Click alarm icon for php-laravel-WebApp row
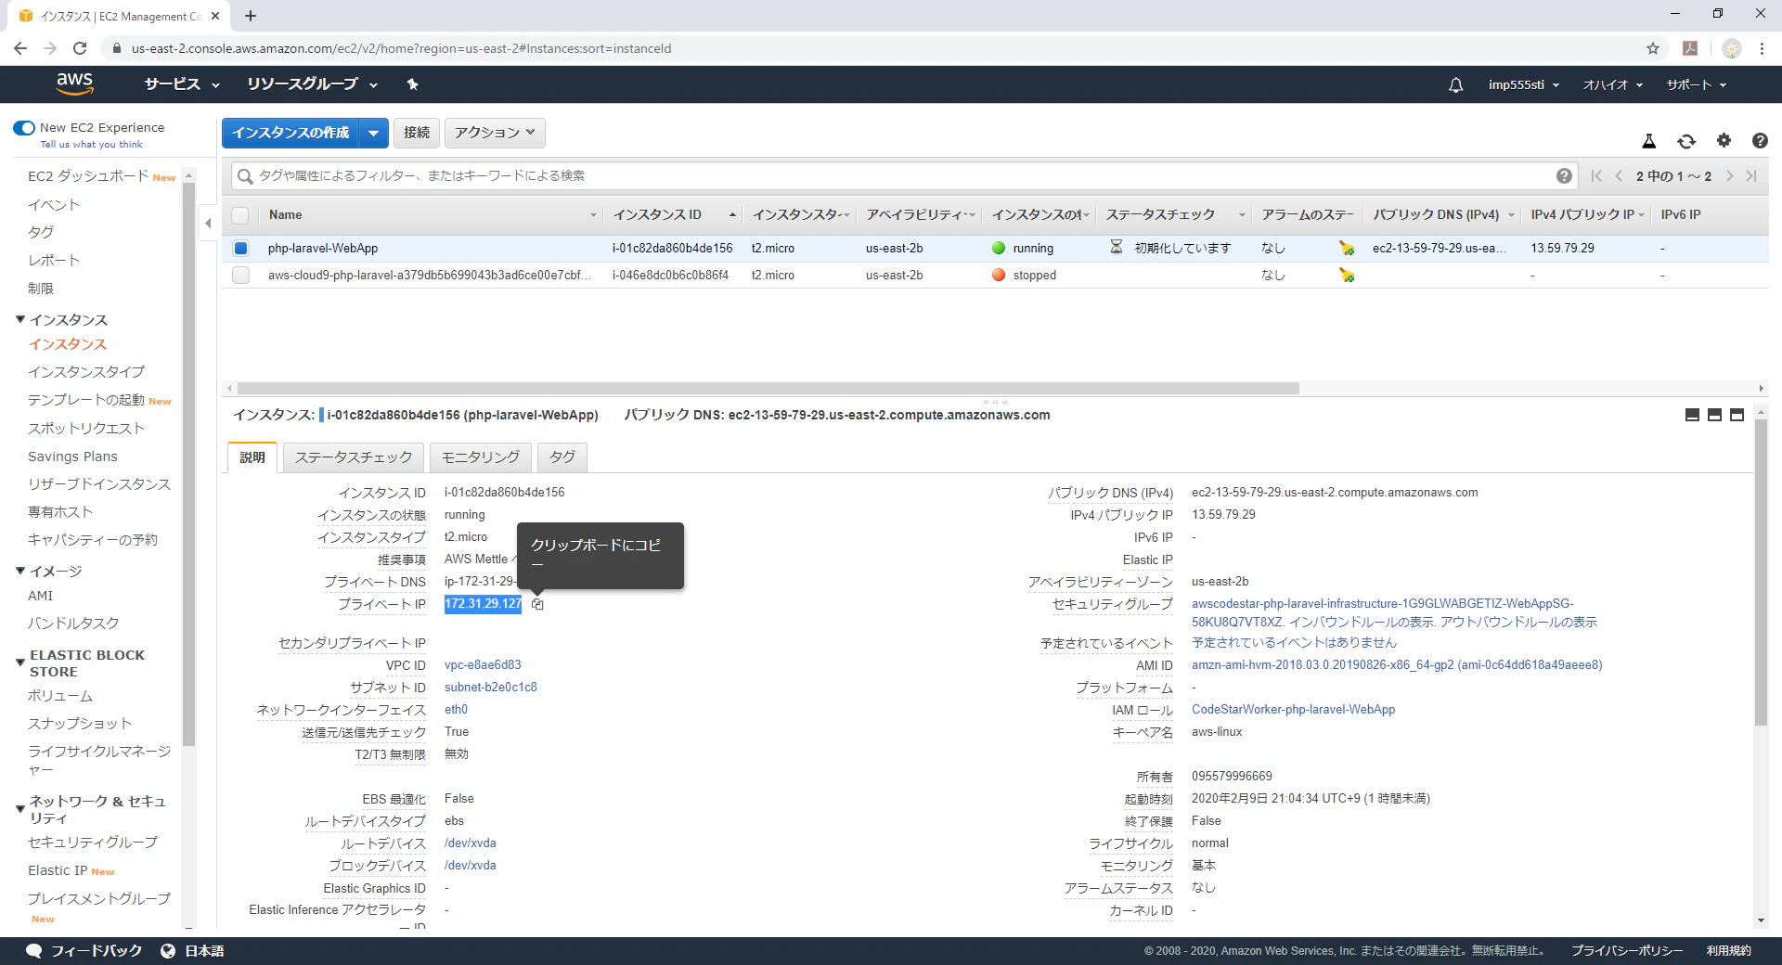The height and width of the screenshot is (965, 1782). (x=1347, y=248)
